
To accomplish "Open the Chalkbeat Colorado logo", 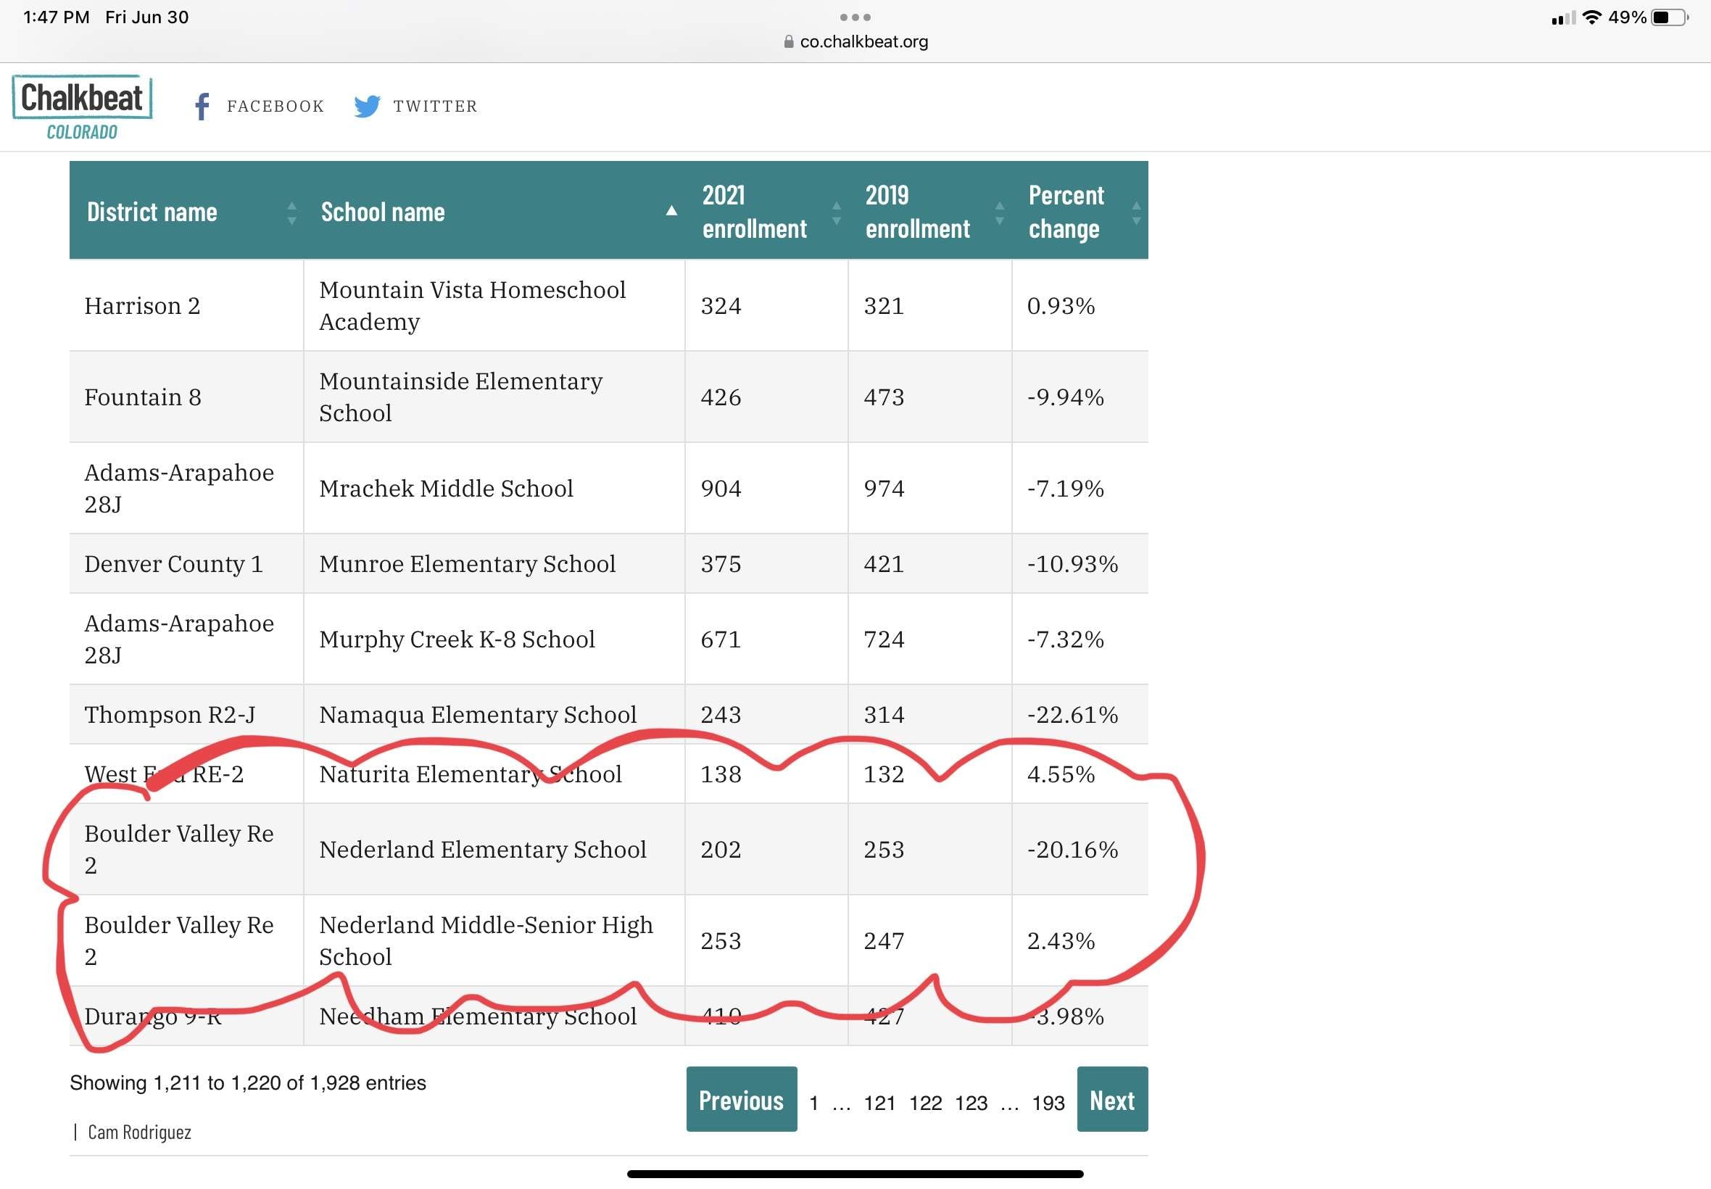I will 82,107.
